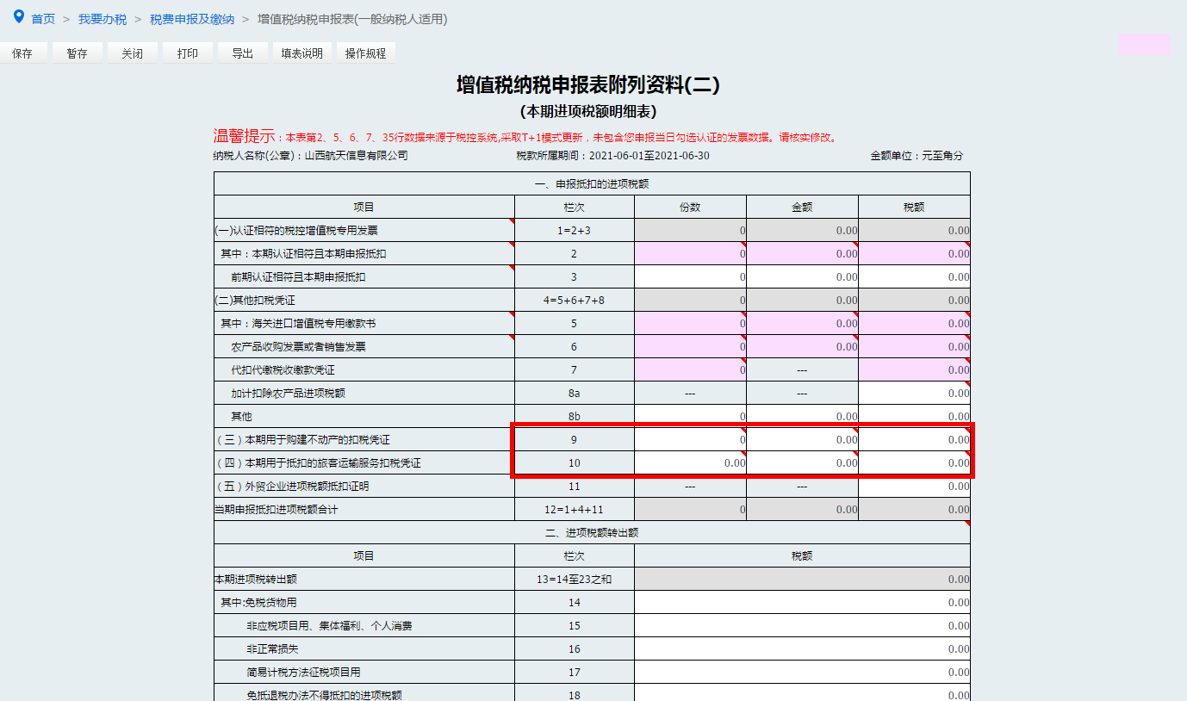Click row 12 合计 税额 cell
1187x701 pixels.
pos(914,510)
